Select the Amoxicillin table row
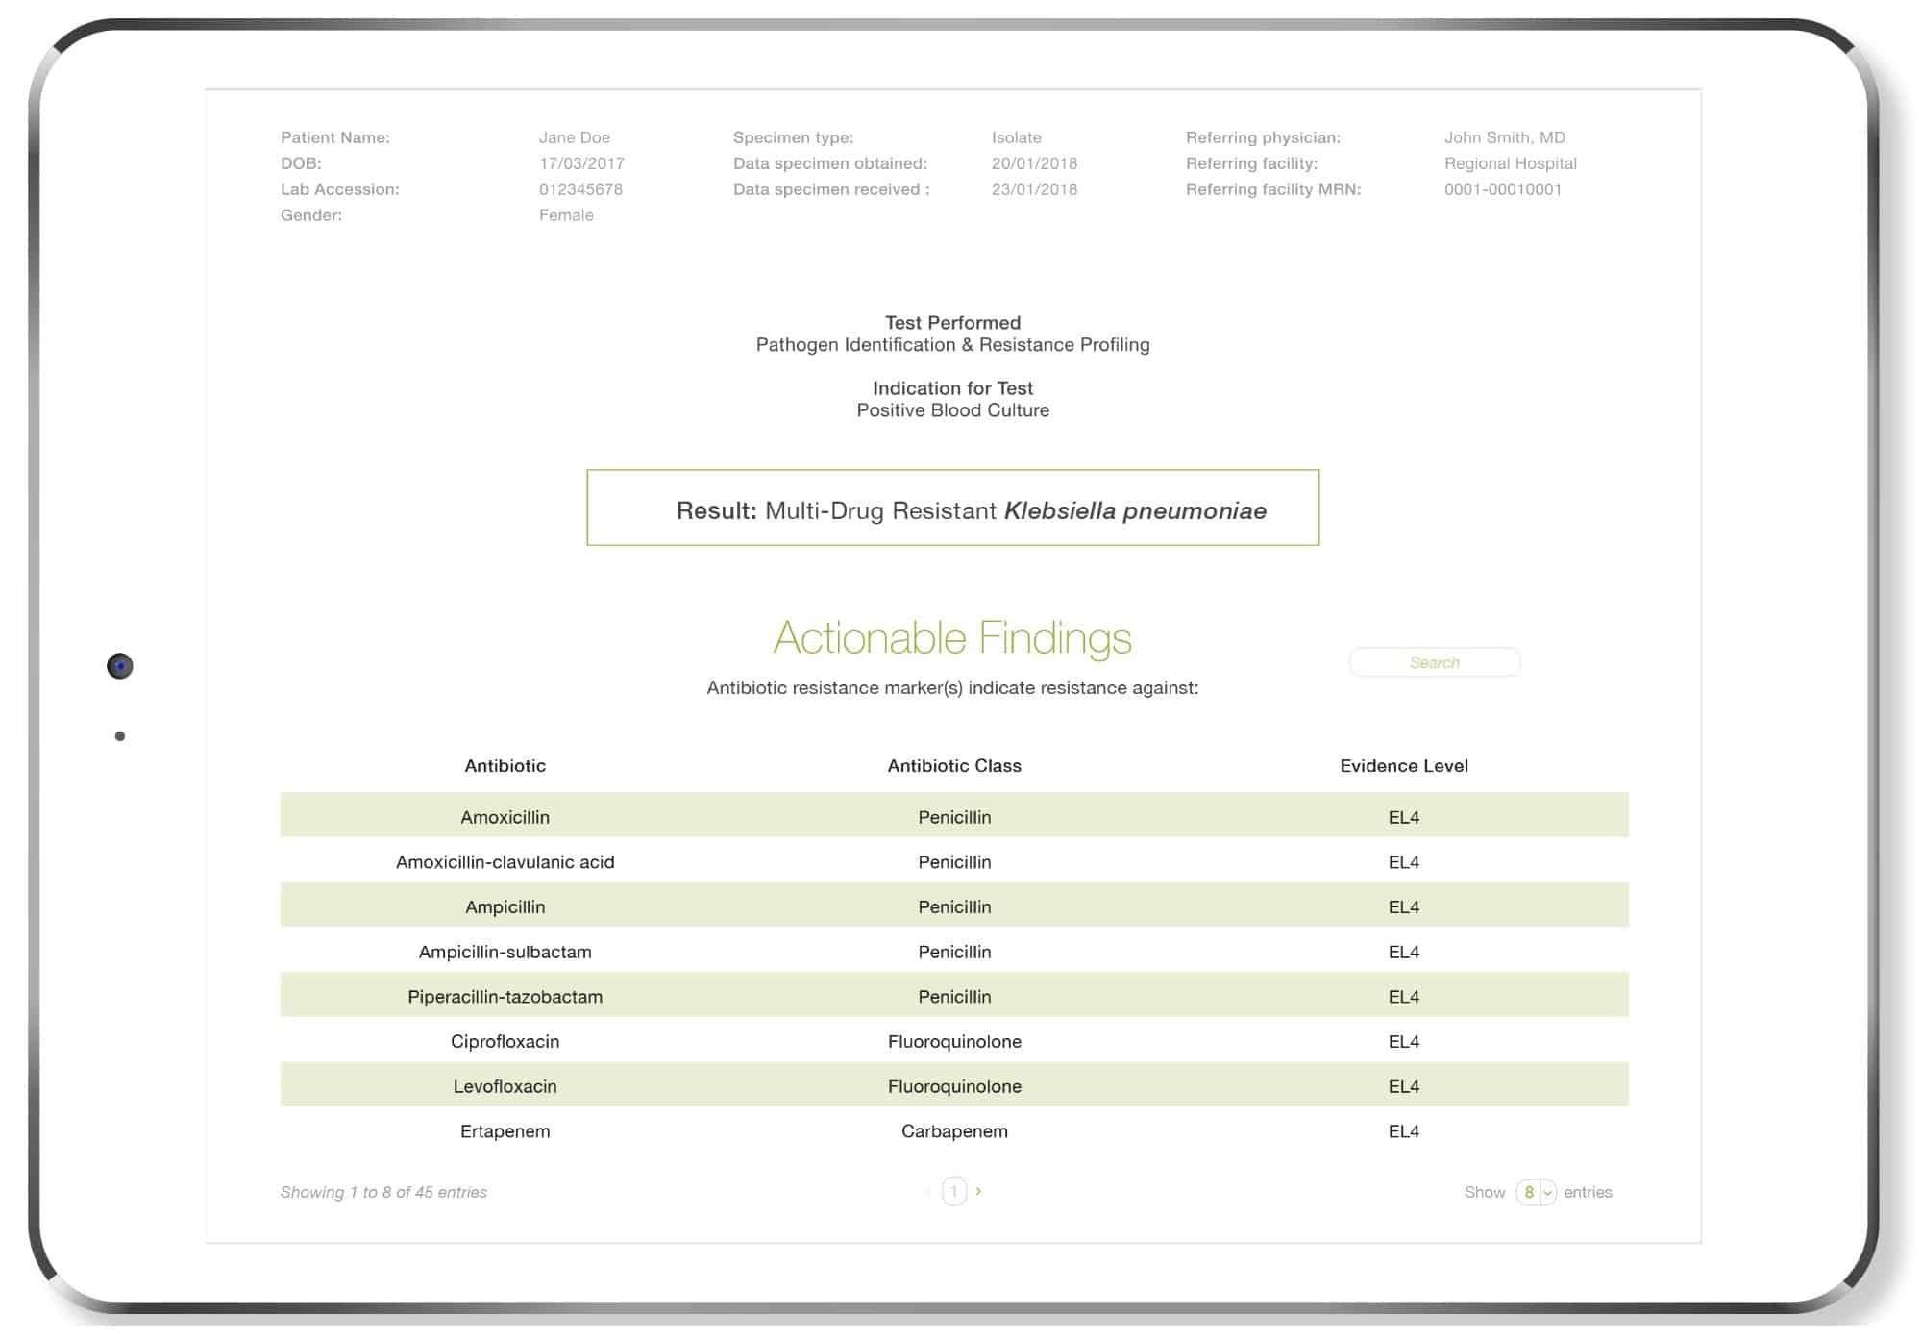 [505, 817]
